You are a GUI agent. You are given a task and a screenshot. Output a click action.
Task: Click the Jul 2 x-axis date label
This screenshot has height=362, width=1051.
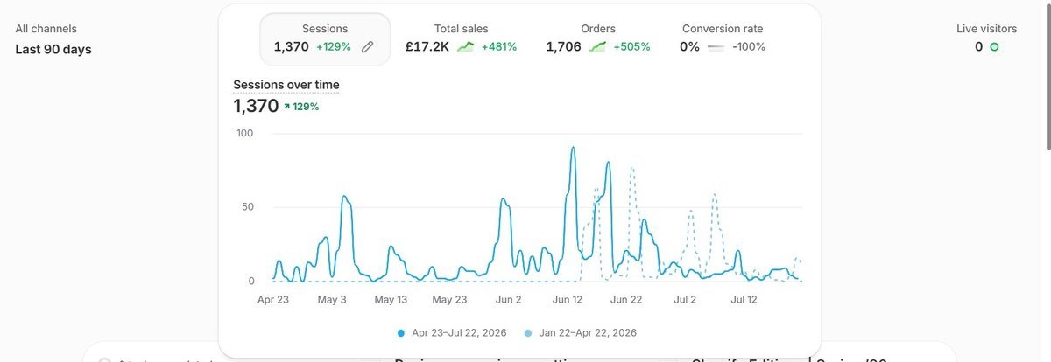pos(685,299)
